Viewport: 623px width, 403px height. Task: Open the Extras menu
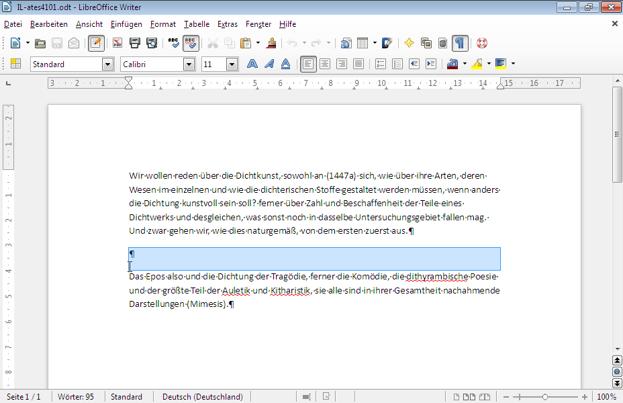[228, 24]
